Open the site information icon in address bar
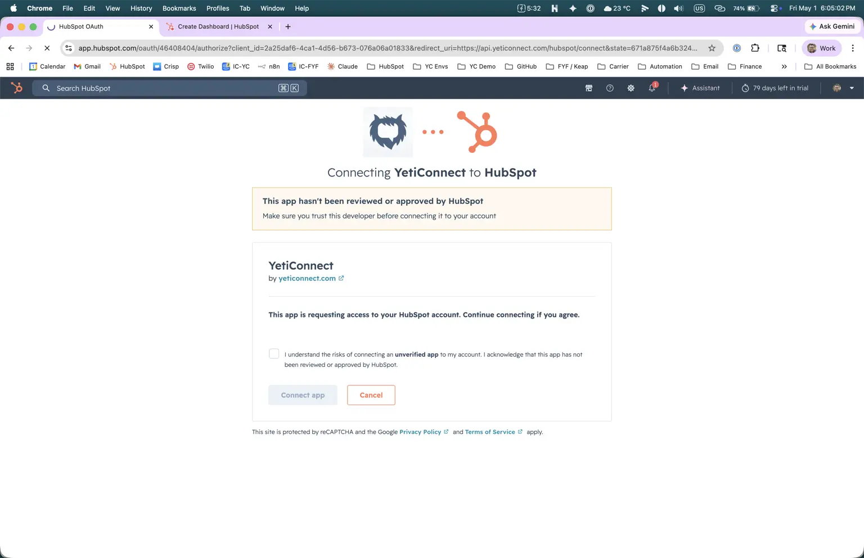864x558 pixels. 69,48
